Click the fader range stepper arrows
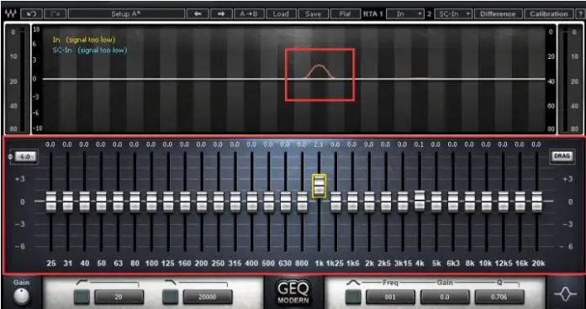Image resolution: width=586 pixels, height=309 pixels. 10,157
